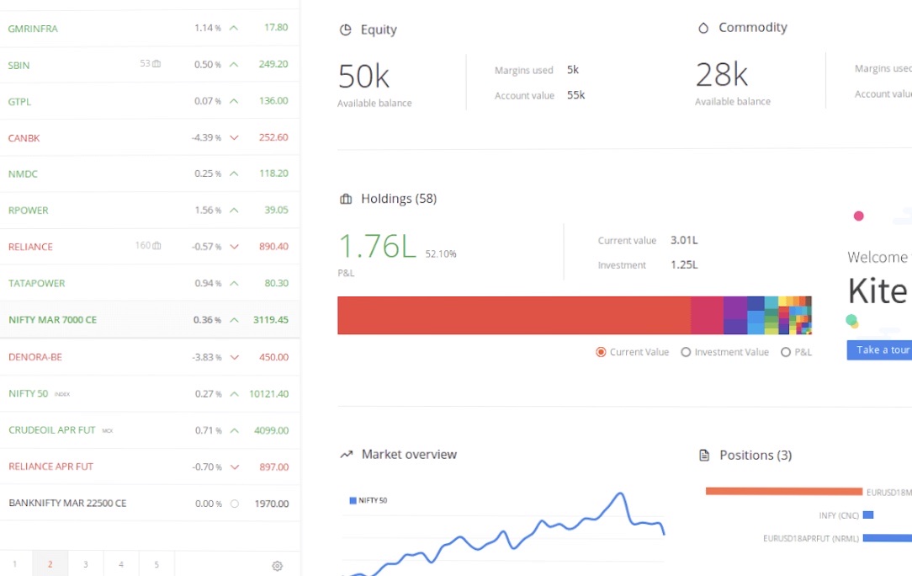Click the RELIANCE down arrow indicator
912x576 pixels.
point(234,247)
